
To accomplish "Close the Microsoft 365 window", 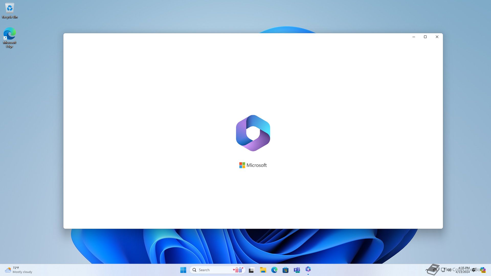I will (437, 37).
